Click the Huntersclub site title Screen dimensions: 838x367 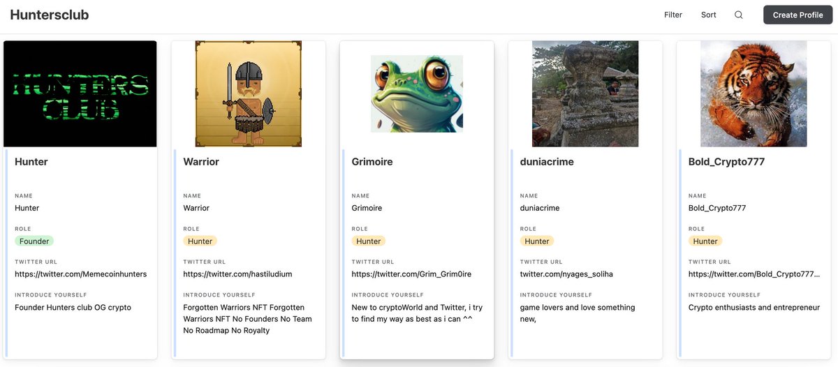click(50, 15)
